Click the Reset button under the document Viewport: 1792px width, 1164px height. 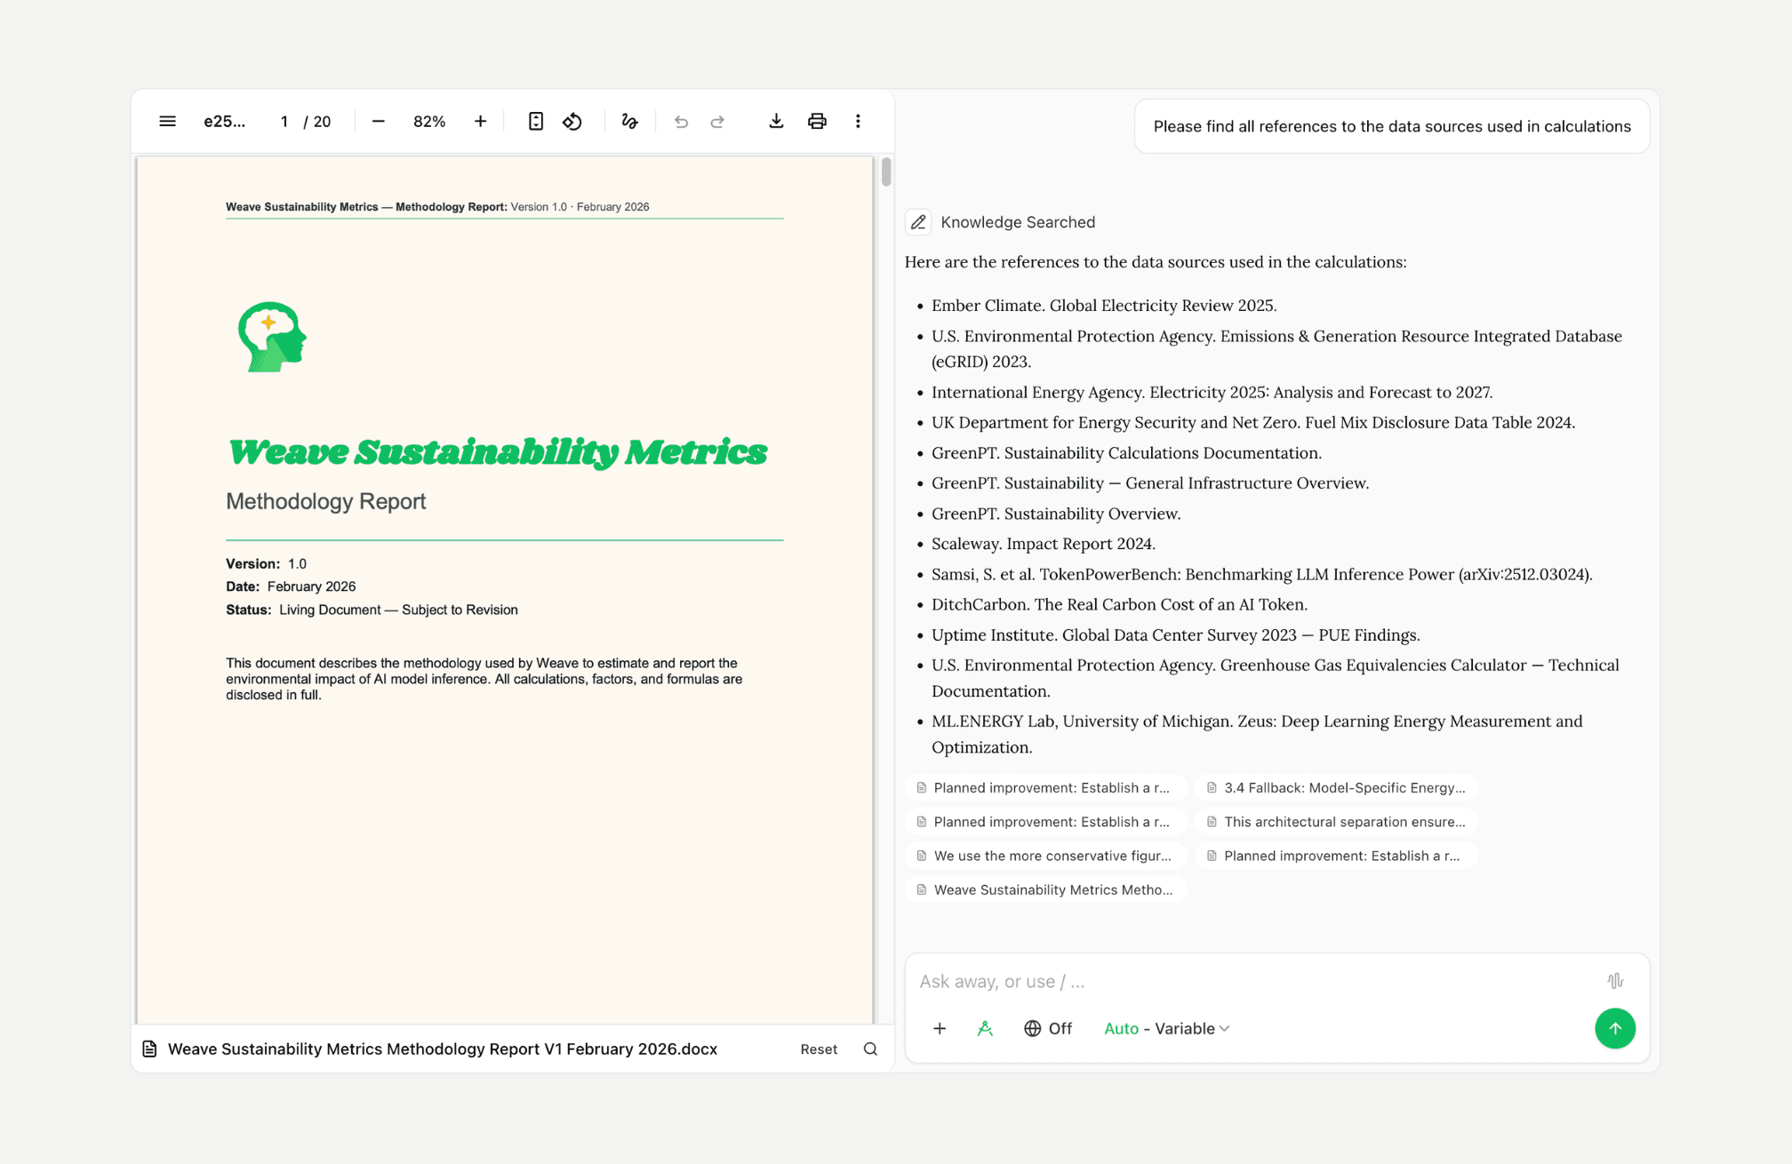pyautogui.click(x=818, y=1049)
